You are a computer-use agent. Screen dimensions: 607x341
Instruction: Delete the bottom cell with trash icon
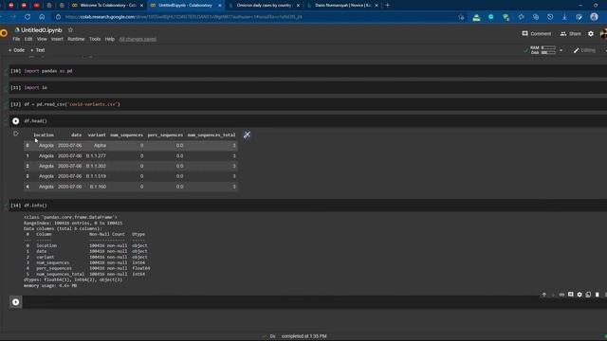(x=598, y=295)
